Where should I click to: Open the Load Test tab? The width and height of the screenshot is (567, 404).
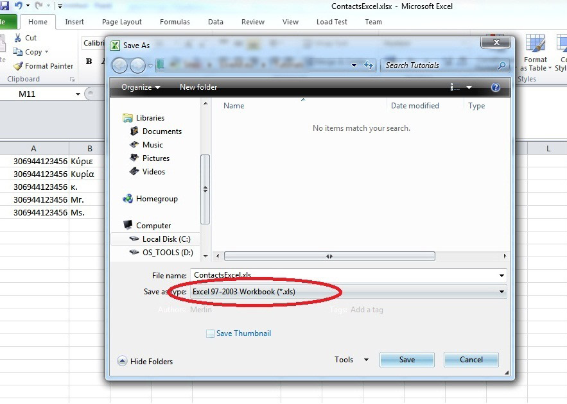coord(331,22)
